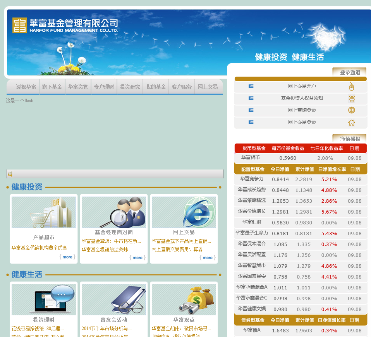Click the 网上交易登录 link
This screenshot has width=371, height=337.
302,122
